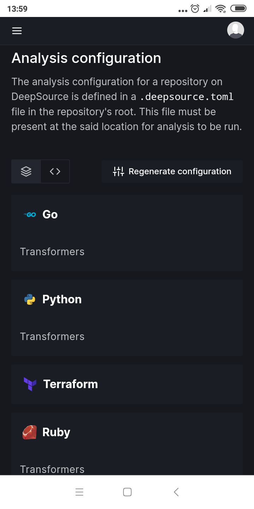The image size is (254, 509).
Task: Tap the Android recent apps button
Action: (x=79, y=492)
